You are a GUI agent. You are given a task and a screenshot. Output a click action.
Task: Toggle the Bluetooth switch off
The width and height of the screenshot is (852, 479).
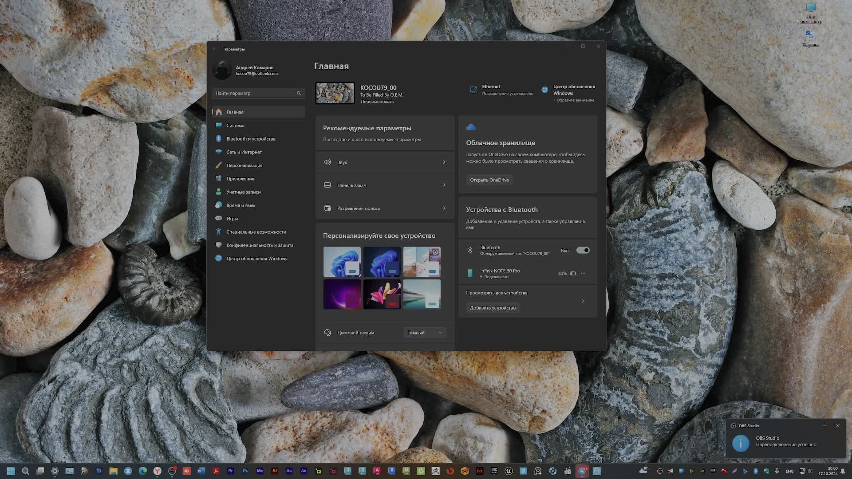(583, 251)
